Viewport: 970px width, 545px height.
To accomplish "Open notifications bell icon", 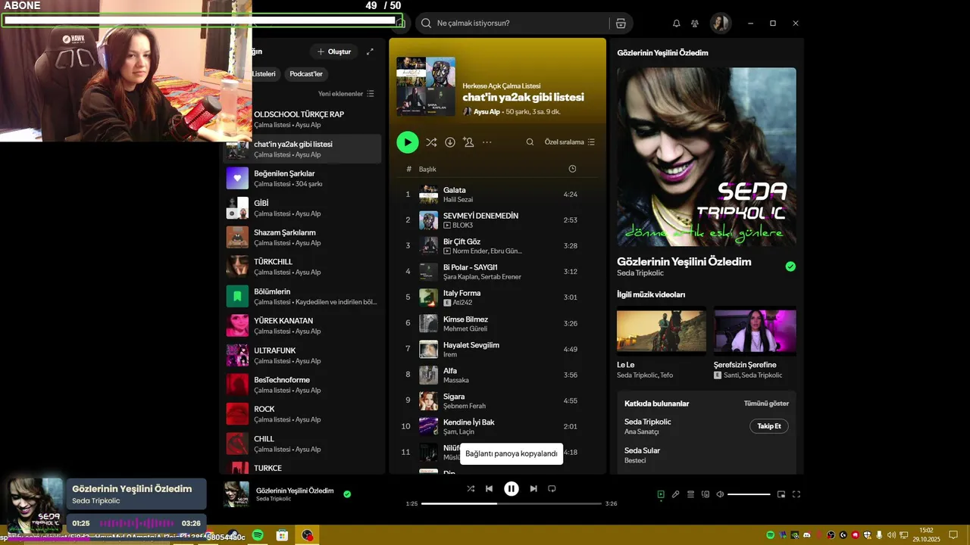I will [x=677, y=23].
